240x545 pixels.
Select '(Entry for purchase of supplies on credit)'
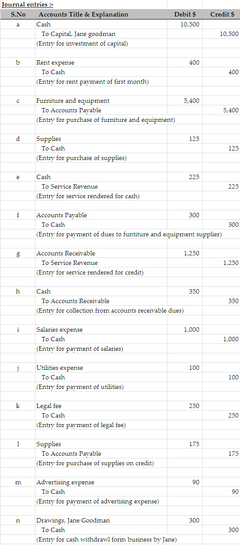[x=95, y=463]
